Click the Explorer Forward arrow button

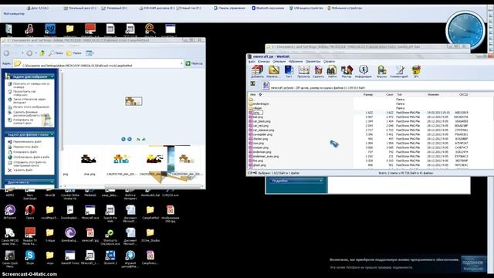click(29, 53)
